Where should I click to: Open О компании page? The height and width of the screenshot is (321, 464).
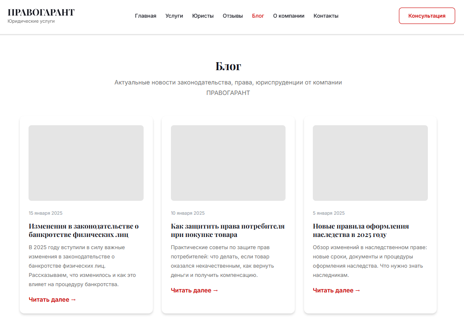(289, 16)
